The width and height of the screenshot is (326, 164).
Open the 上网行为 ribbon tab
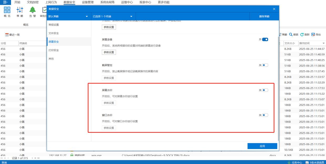pyautogui.click(x=51, y=2)
